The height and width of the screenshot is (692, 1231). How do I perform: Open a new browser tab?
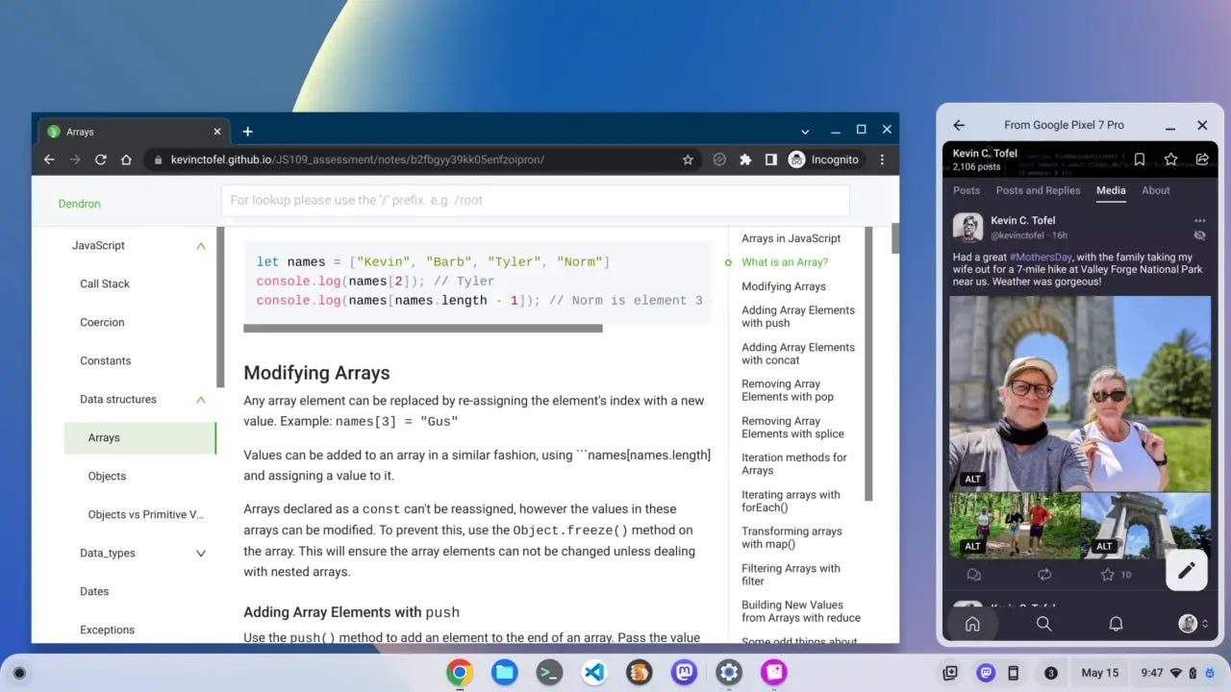click(247, 132)
